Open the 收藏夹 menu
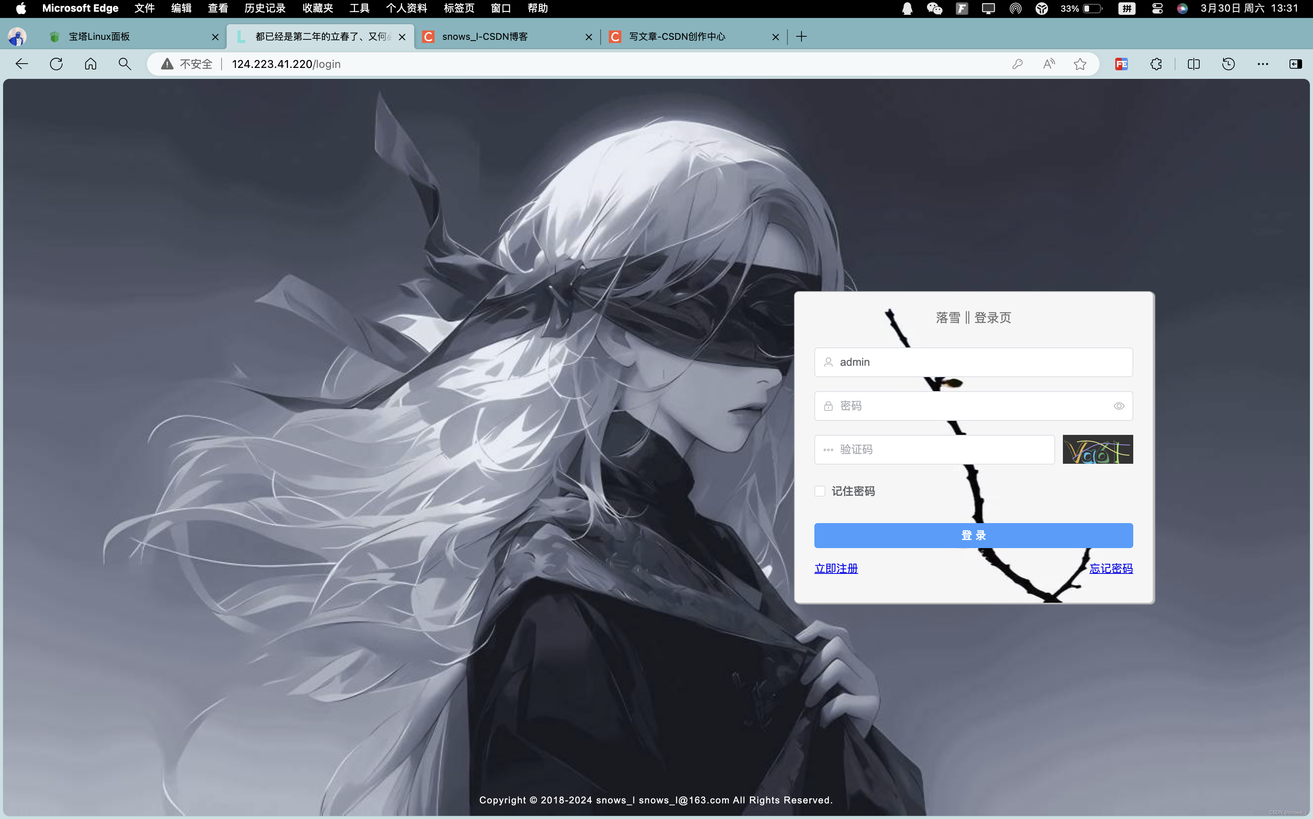 (318, 8)
